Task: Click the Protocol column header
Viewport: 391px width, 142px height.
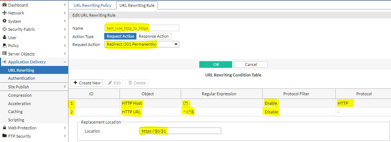Action: (364, 94)
